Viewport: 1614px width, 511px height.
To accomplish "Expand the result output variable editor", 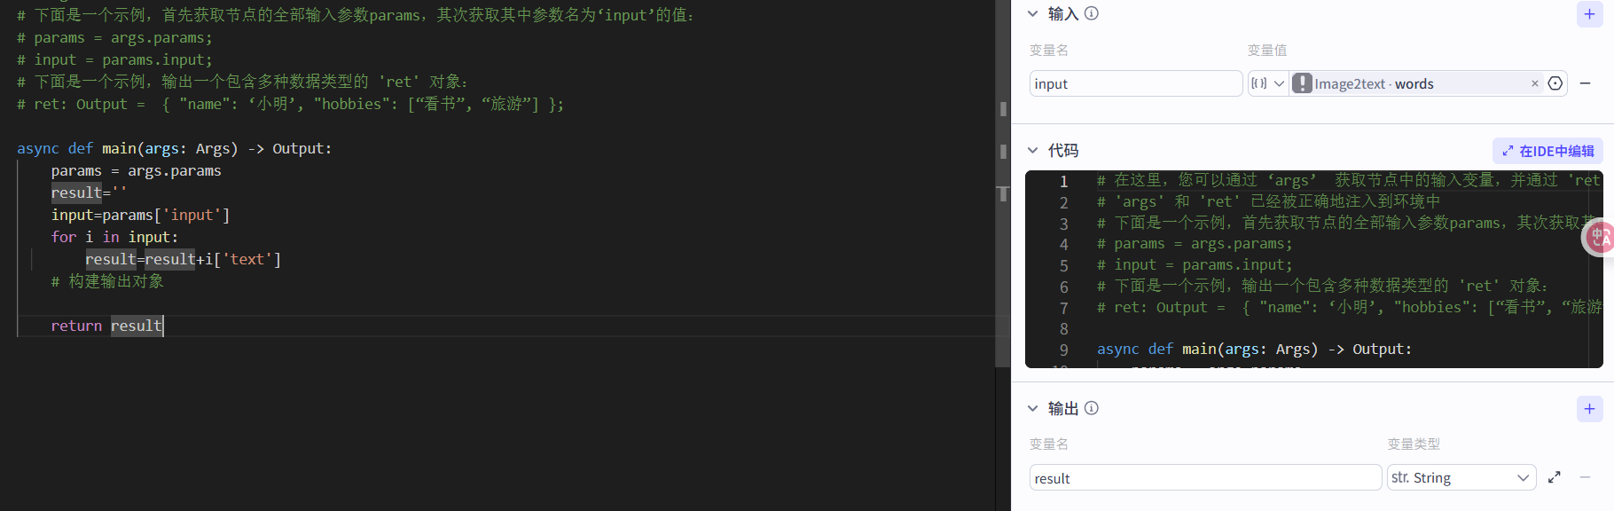I will point(1555,477).
